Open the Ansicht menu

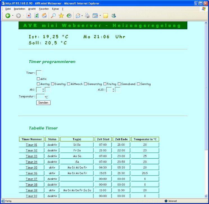tap(32, 9)
